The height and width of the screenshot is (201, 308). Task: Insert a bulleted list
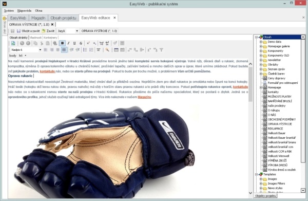tap(85, 50)
